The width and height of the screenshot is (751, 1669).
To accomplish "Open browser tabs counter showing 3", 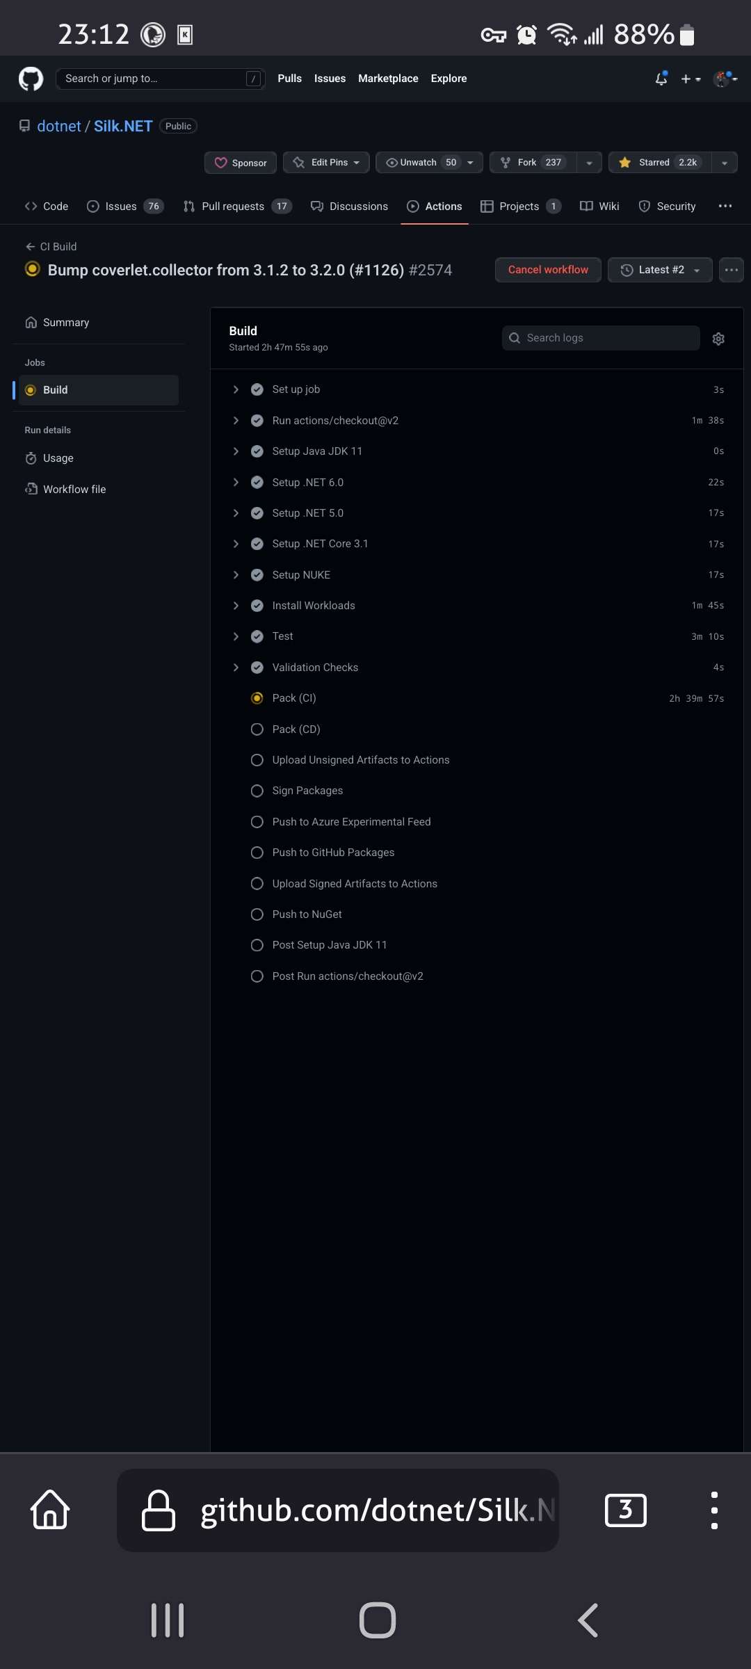I will (625, 1510).
